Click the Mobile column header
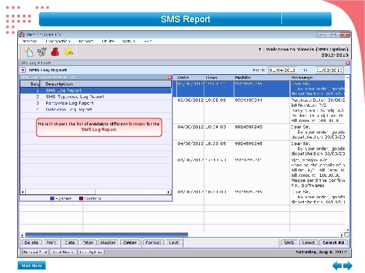This screenshot has width=365, height=273. 243,77
